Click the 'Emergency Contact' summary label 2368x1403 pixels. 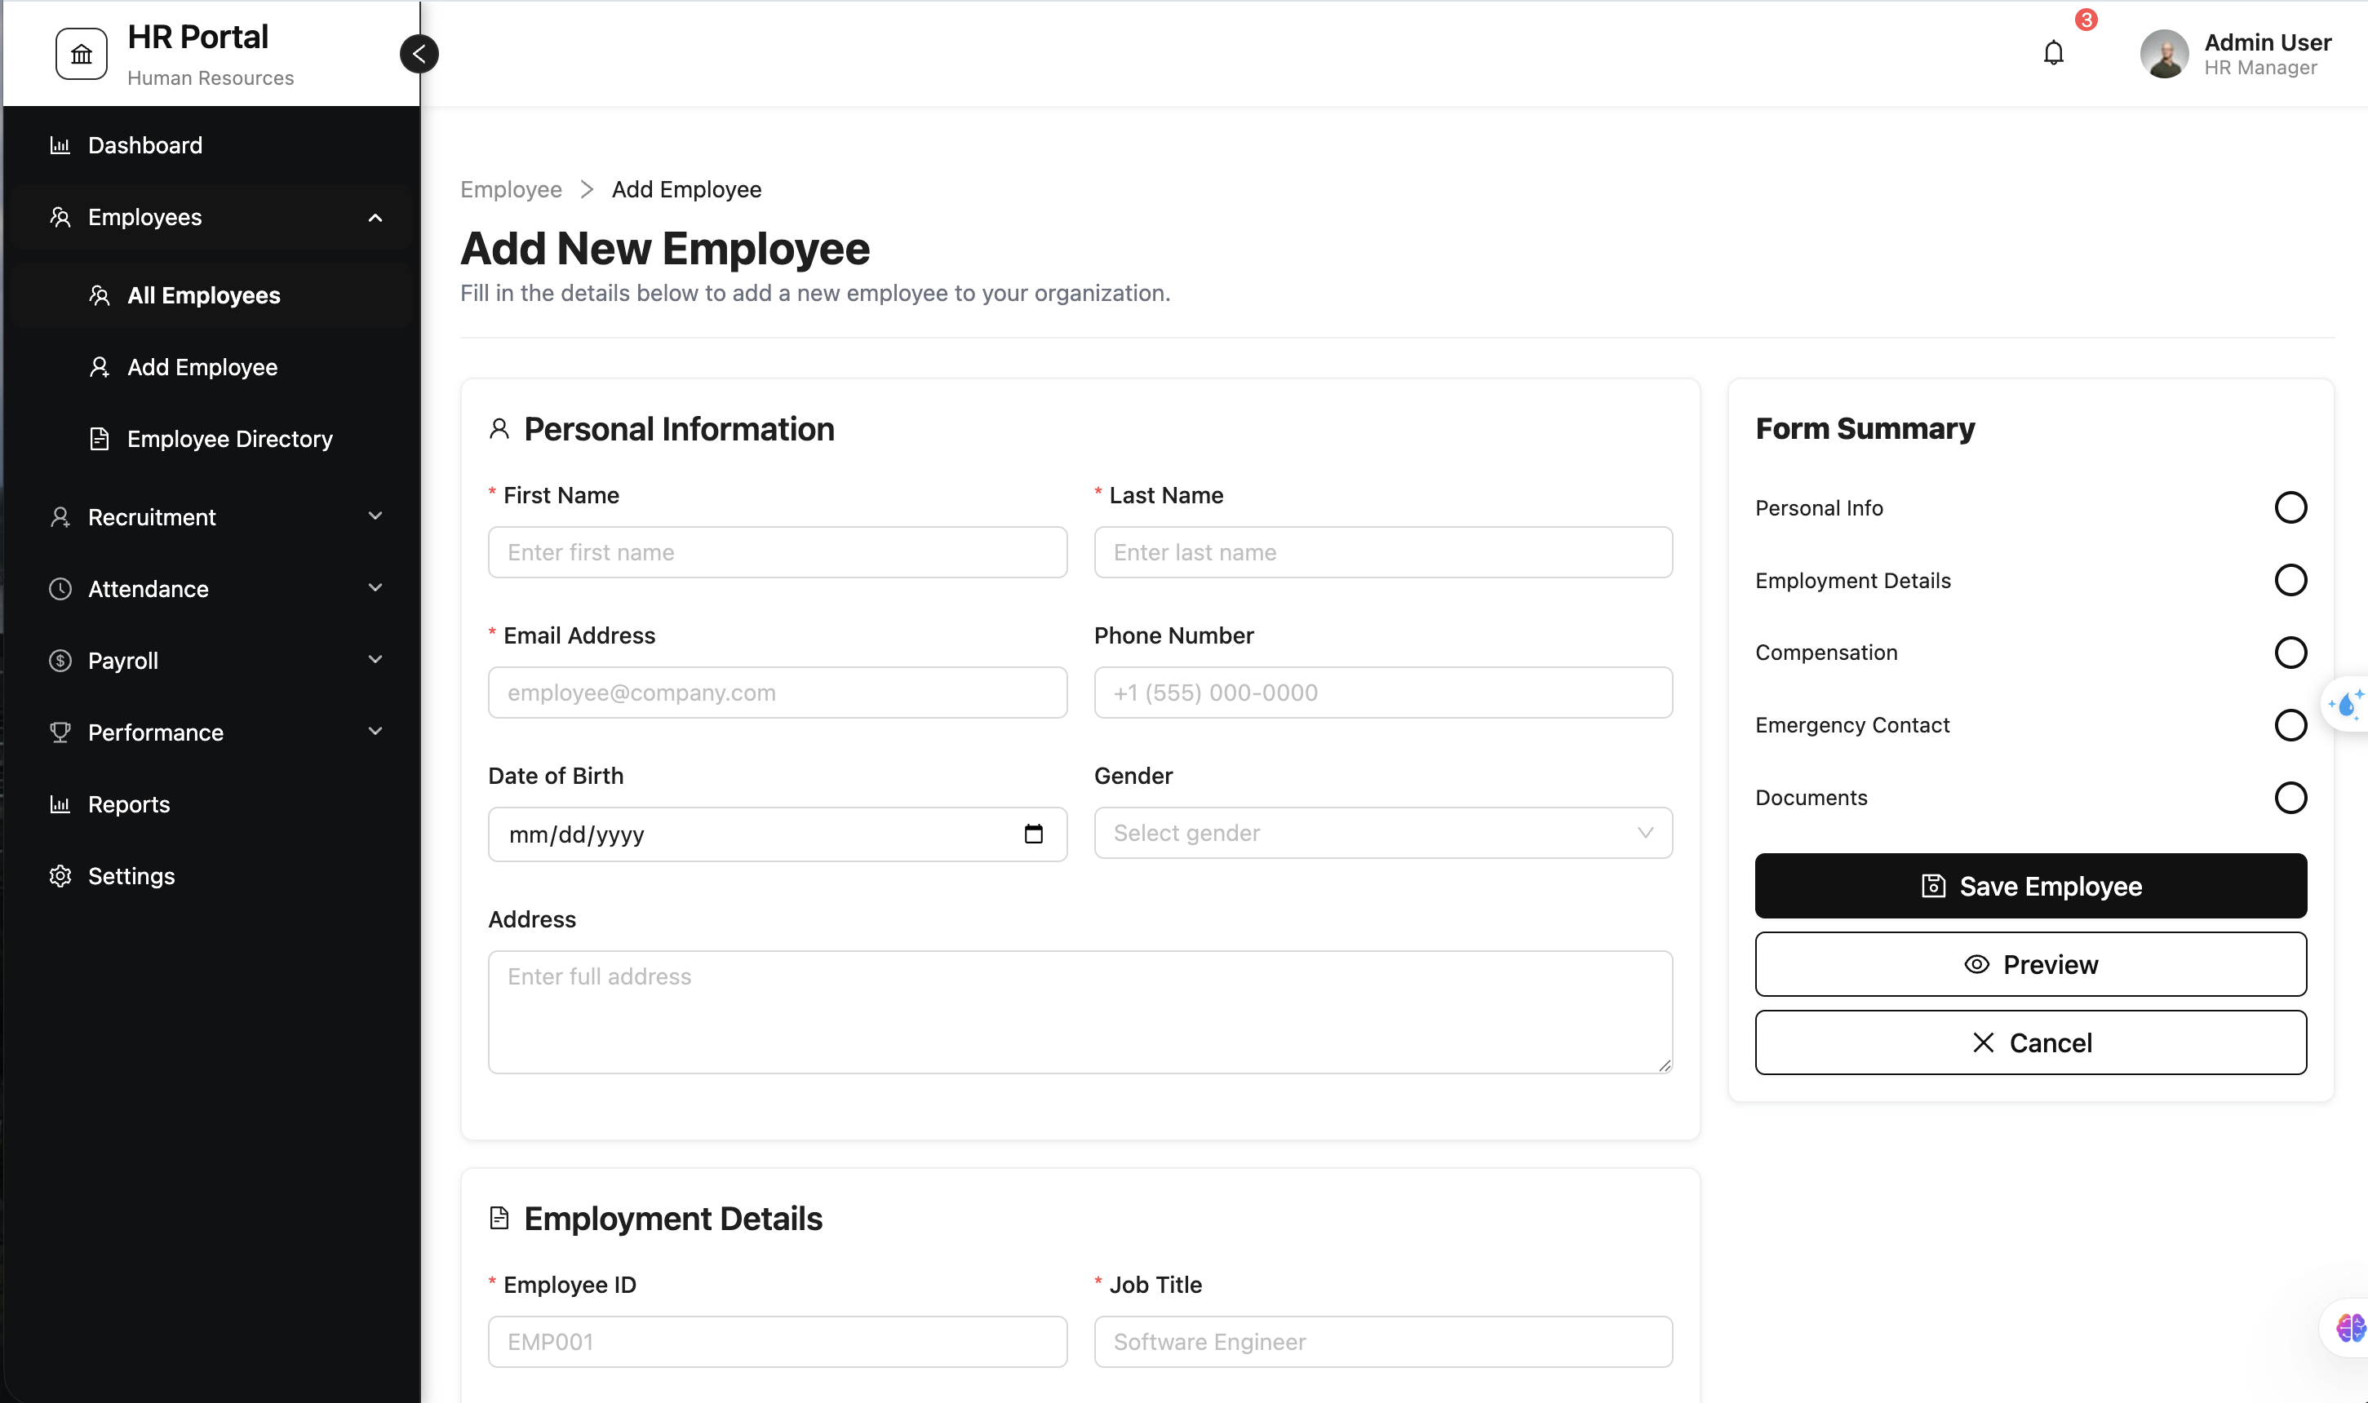coord(1851,725)
